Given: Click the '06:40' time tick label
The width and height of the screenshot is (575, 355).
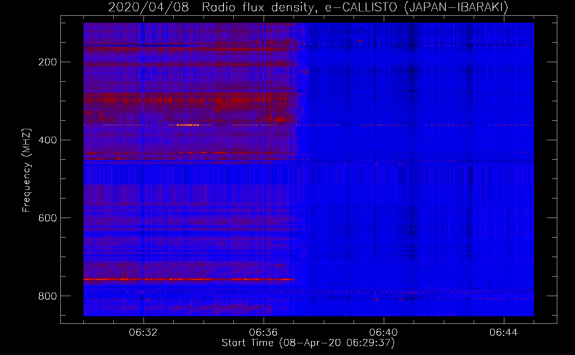Looking at the screenshot, I should (x=383, y=333).
